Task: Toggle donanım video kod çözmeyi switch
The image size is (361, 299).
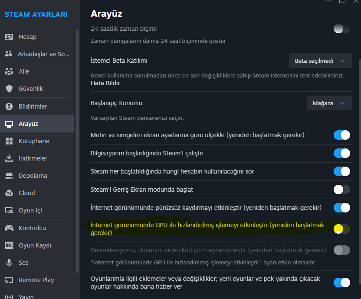Action: [341, 250]
